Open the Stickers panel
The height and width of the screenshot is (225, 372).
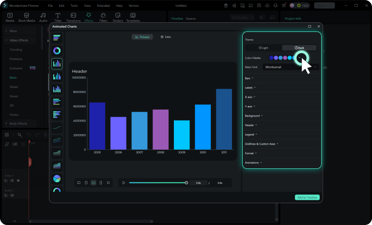(x=118, y=17)
